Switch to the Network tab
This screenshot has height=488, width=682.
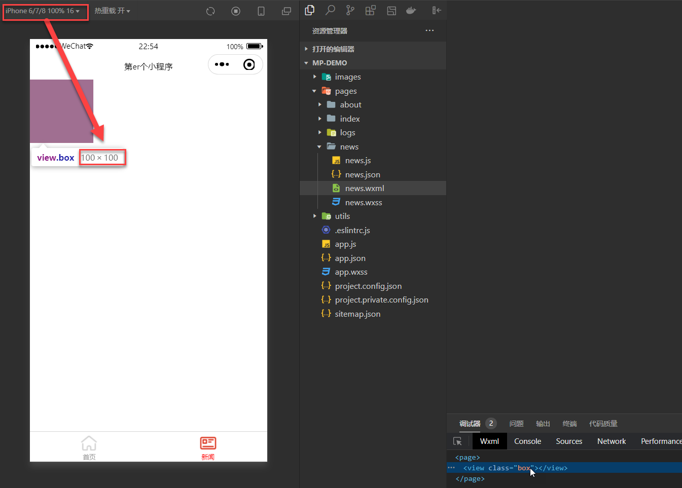tap(611, 441)
